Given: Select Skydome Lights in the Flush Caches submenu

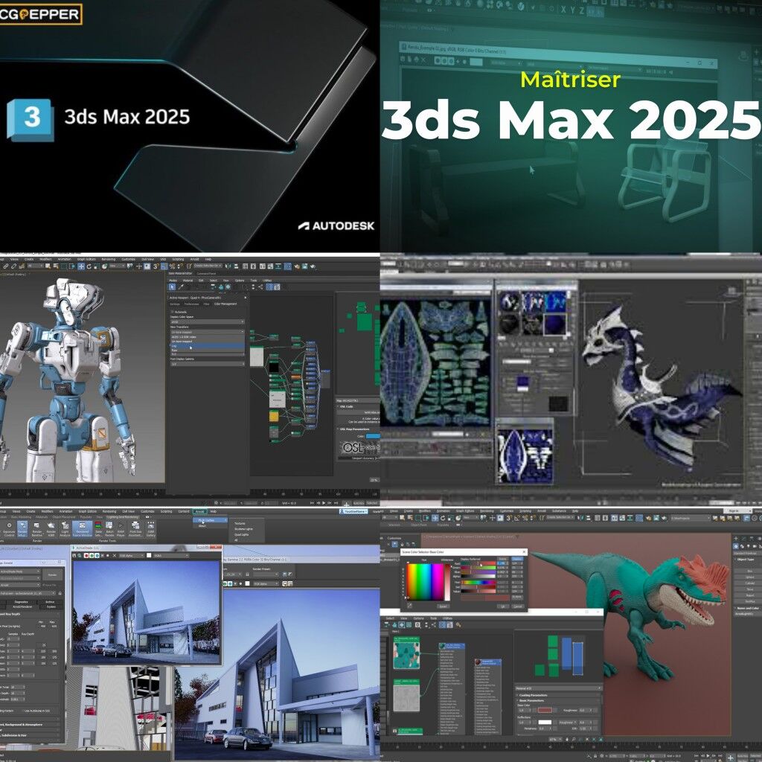Looking at the screenshot, I should pyautogui.click(x=243, y=529).
